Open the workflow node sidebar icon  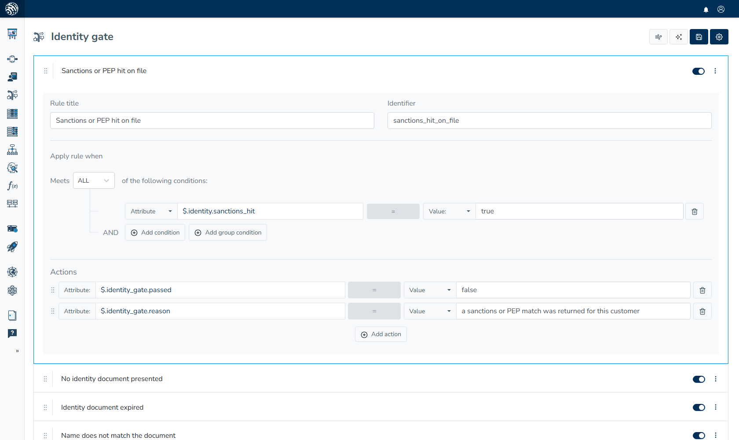pos(12,59)
